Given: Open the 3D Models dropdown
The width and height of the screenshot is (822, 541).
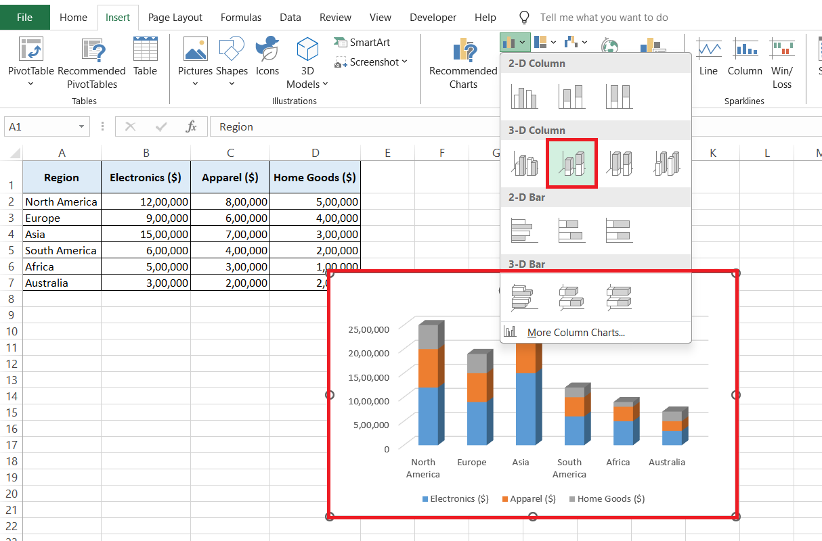Looking at the screenshot, I should tap(325, 85).
